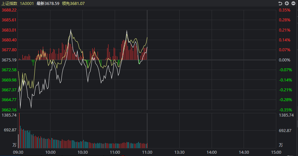This screenshot has height=156, width=298.
Task: Click the 0.35% top percentage label
Action: coord(284,10)
